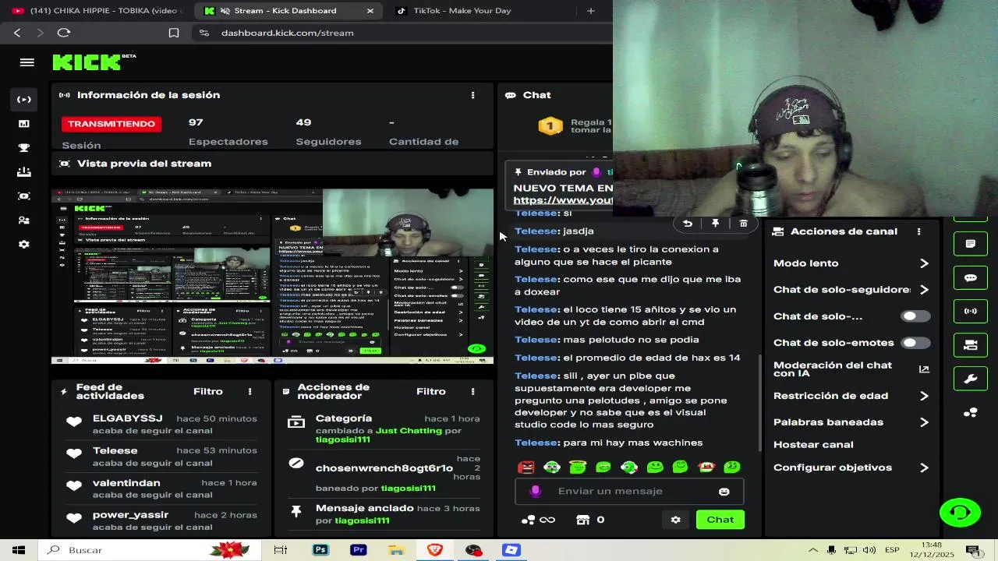998x561 pixels.
Task: Expand Palabras baneadas options
Action: click(924, 422)
